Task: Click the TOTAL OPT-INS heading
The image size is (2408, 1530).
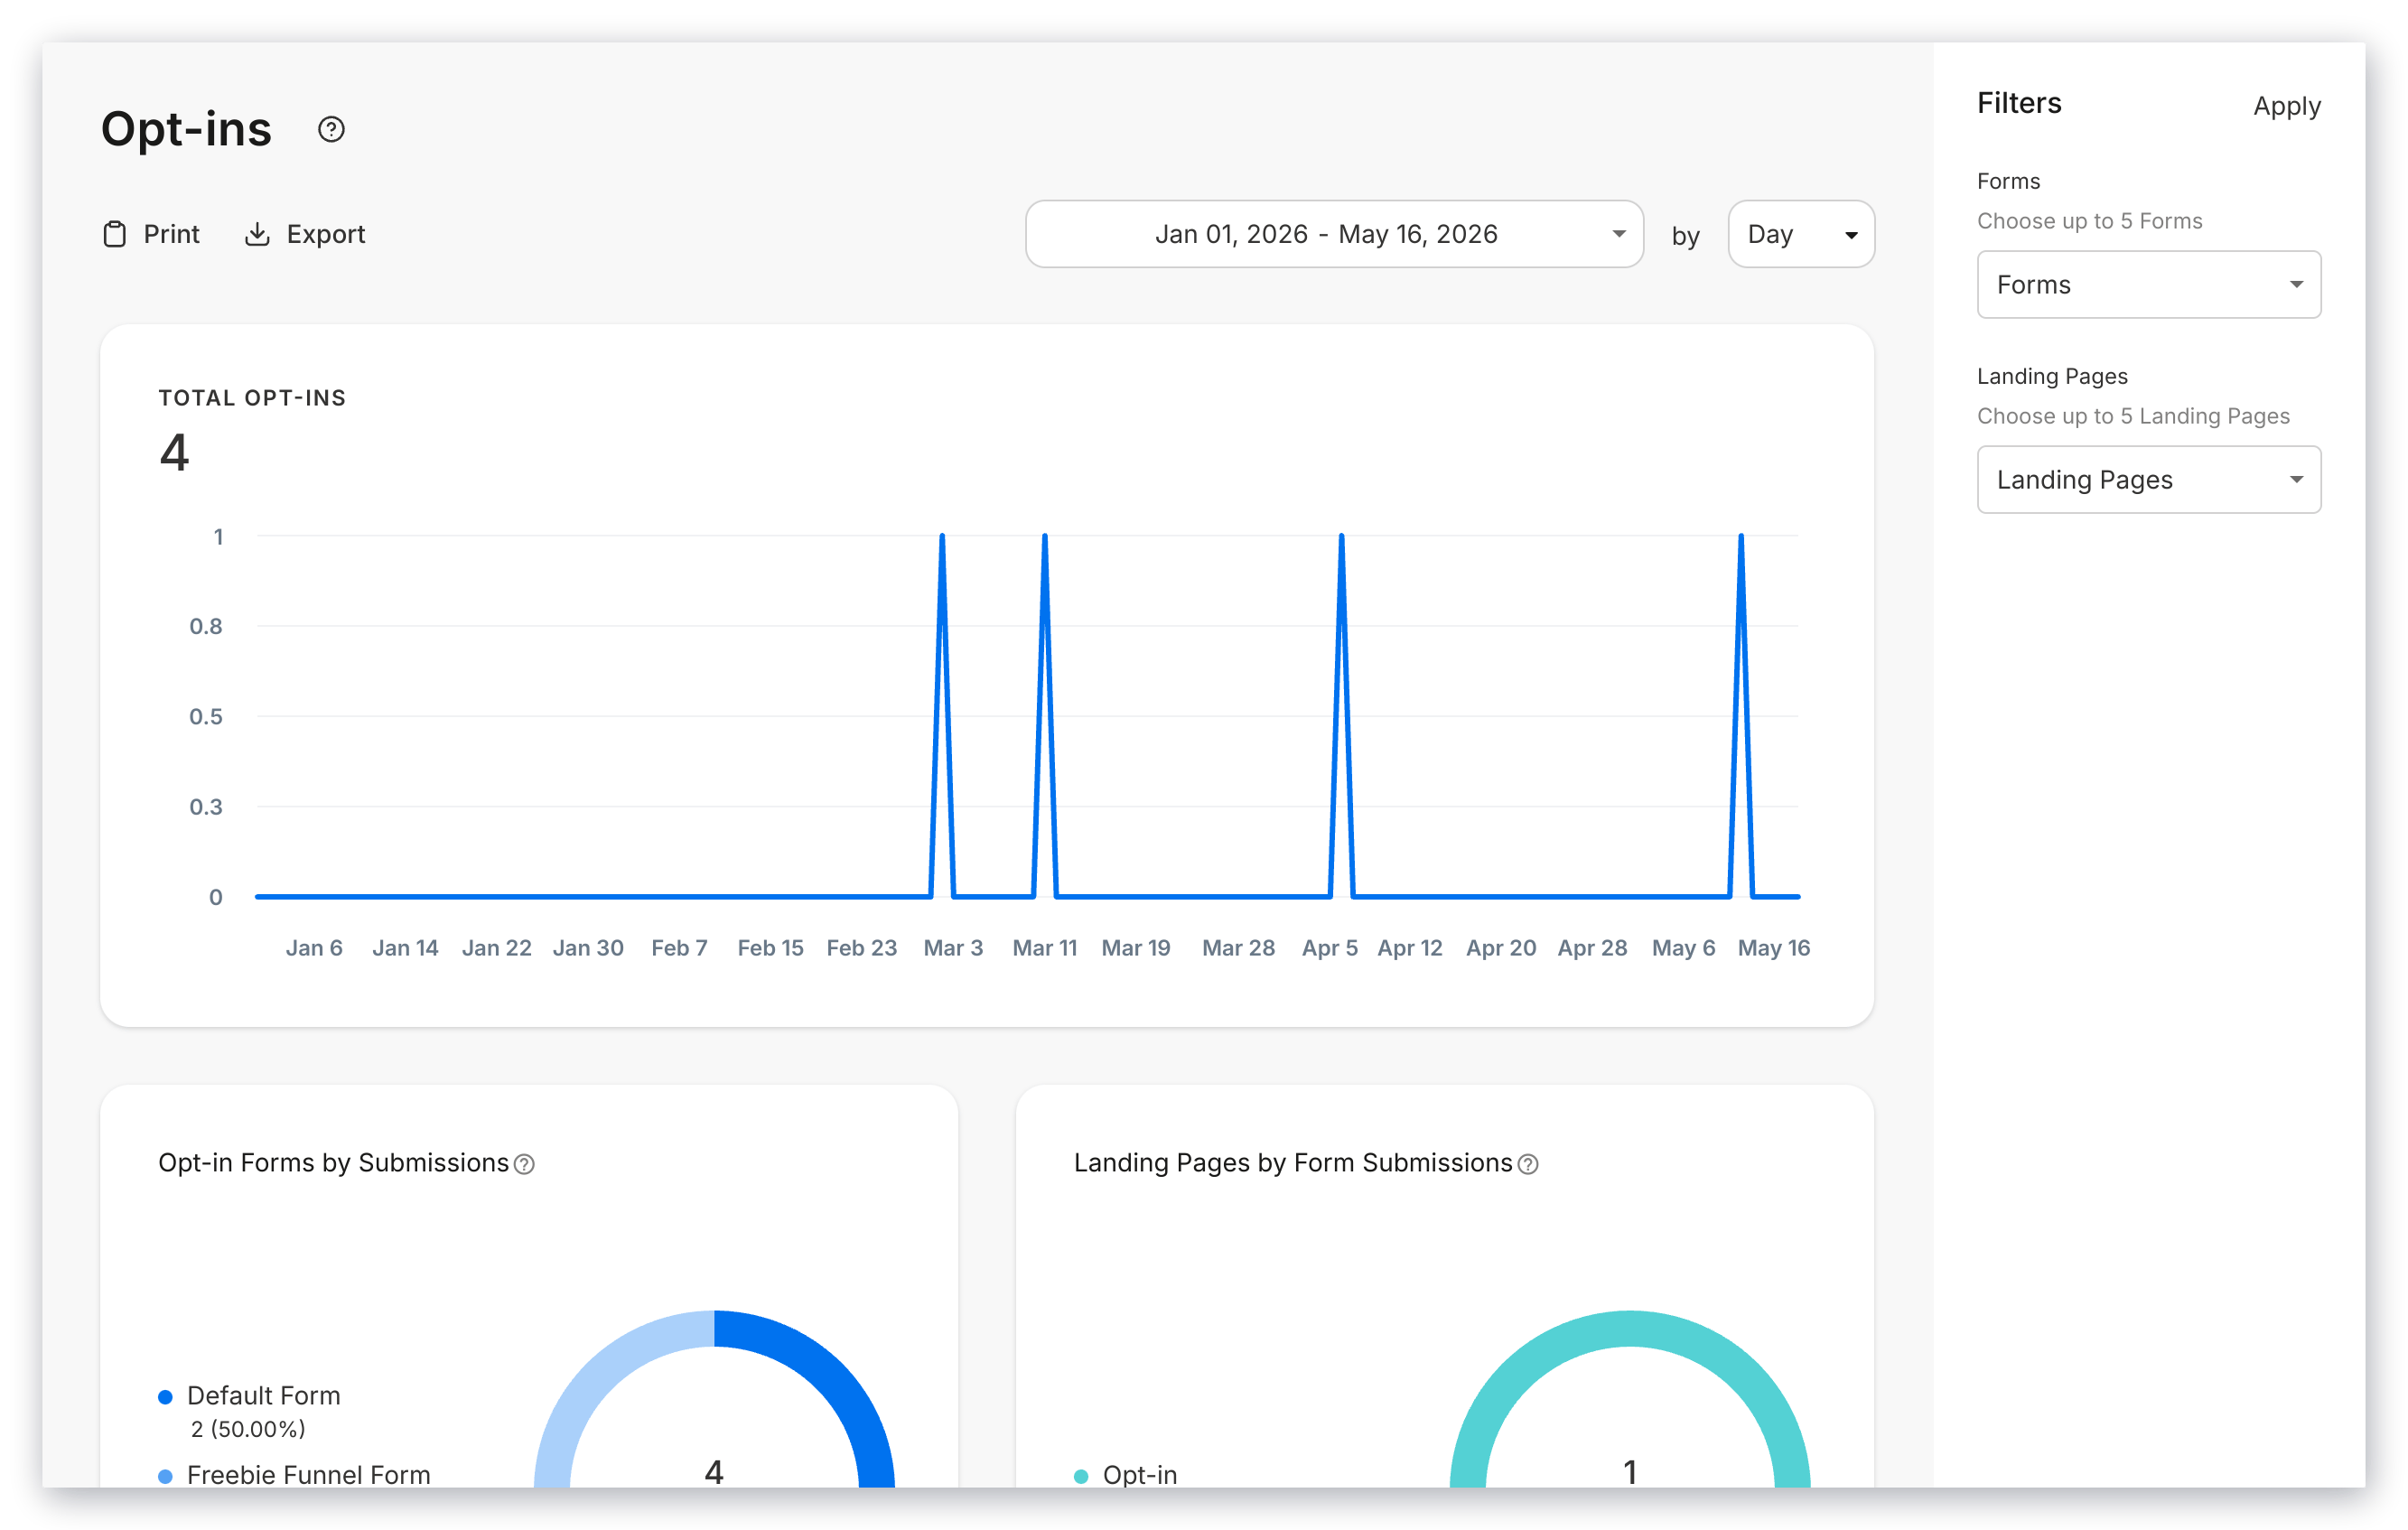Action: (x=252, y=398)
